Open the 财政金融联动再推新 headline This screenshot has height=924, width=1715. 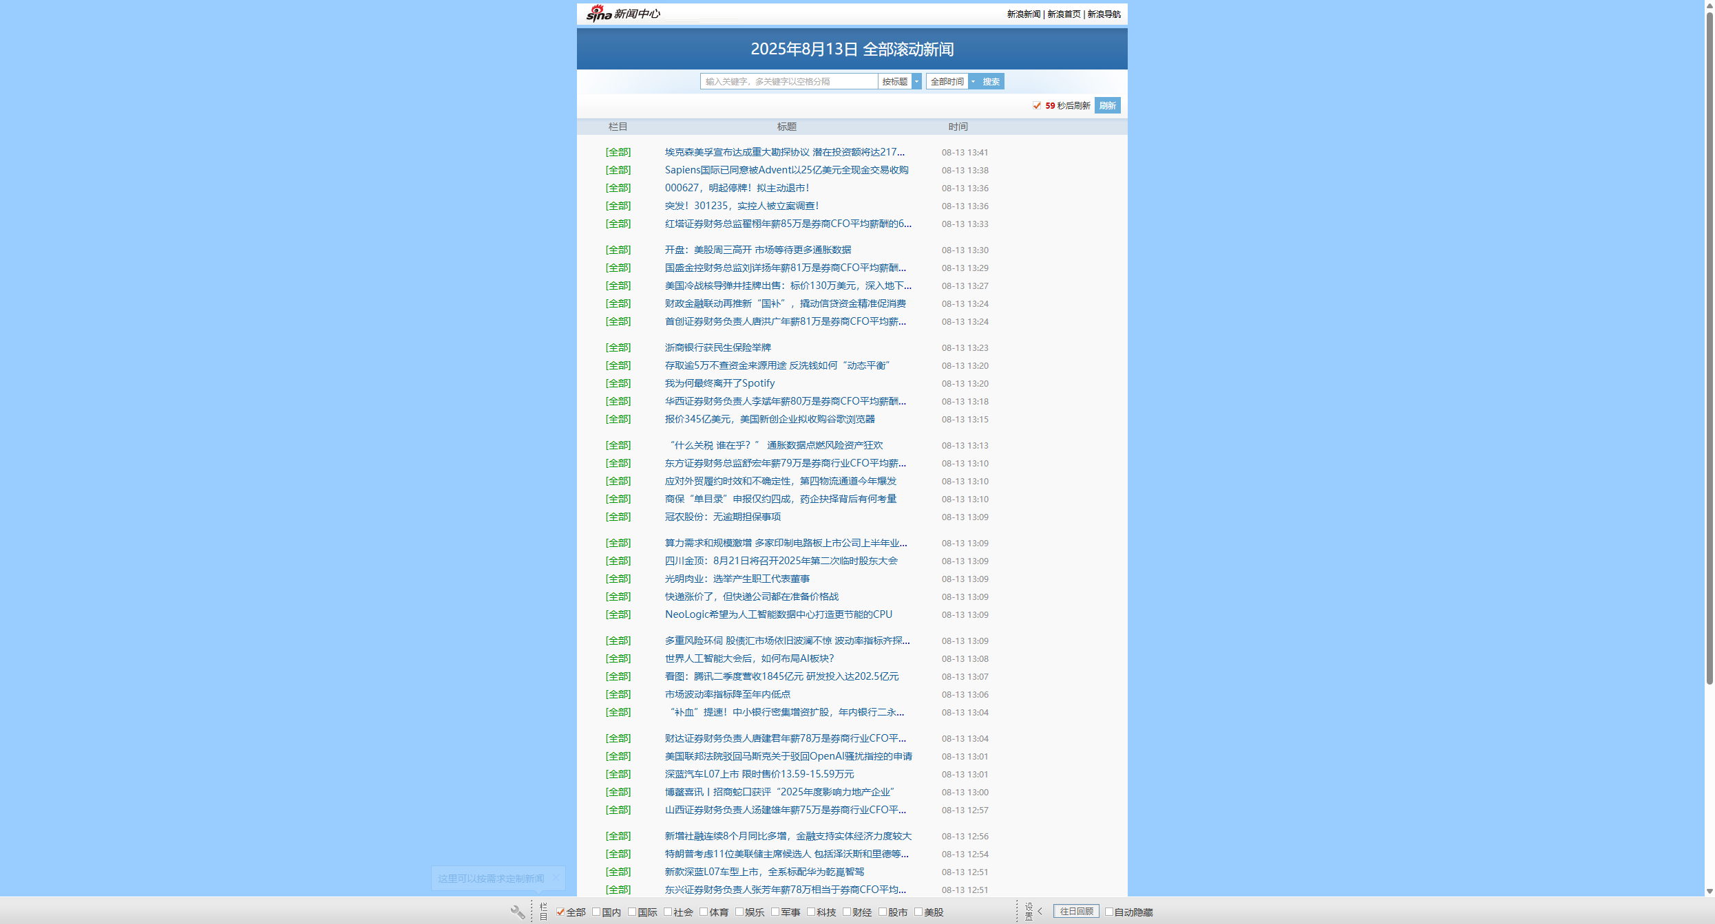coord(786,303)
